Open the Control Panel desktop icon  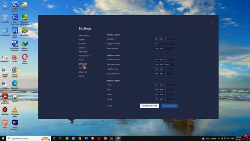(x=5, y=32)
